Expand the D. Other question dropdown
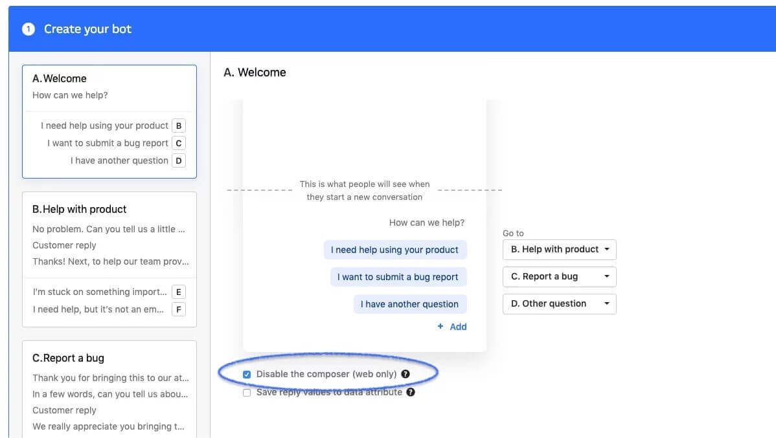776x438 pixels. click(560, 304)
